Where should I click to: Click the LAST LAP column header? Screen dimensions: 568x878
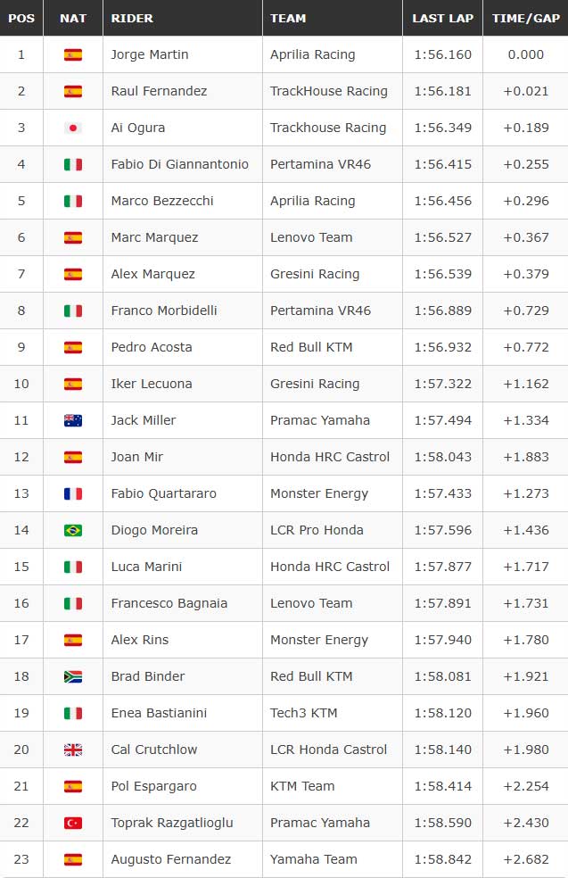(442, 18)
